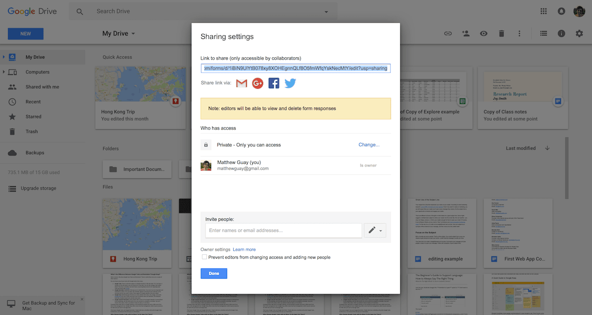Click the Invite people email field
Image resolution: width=592 pixels, height=315 pixels.
[x=284, y=230]
